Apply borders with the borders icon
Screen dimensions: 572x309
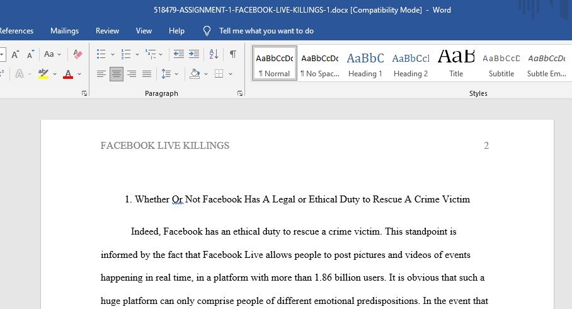click(219, 74)
